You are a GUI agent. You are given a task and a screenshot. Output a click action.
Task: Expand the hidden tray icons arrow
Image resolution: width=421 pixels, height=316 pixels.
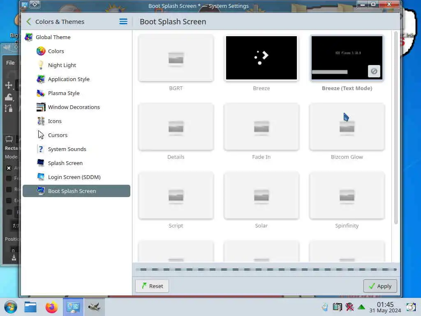[x=361, y=307]
